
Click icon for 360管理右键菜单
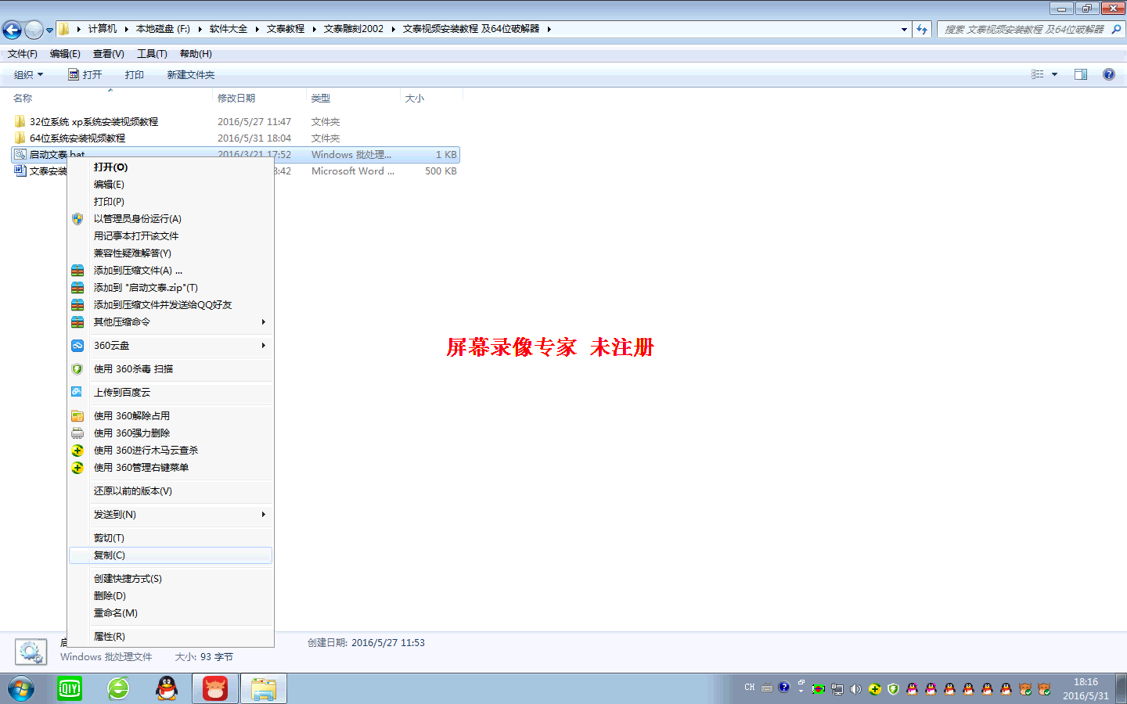77,468
